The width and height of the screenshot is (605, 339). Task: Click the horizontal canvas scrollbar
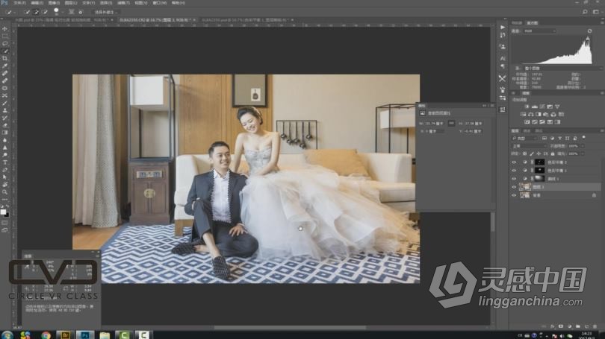tap(290, 328)
